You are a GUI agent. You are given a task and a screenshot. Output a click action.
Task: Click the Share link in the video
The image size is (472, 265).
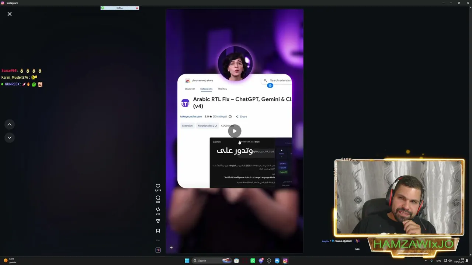tap(242, 117)
